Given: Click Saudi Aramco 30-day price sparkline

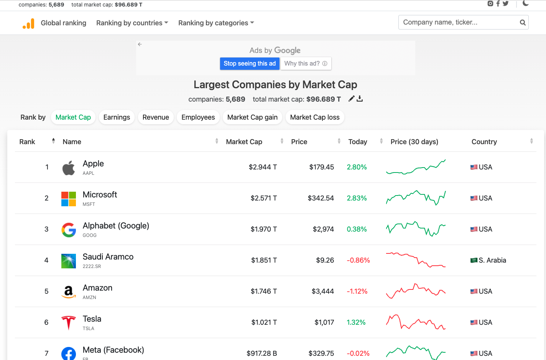Looking at the screenshot, I should (x=416, y=260).
